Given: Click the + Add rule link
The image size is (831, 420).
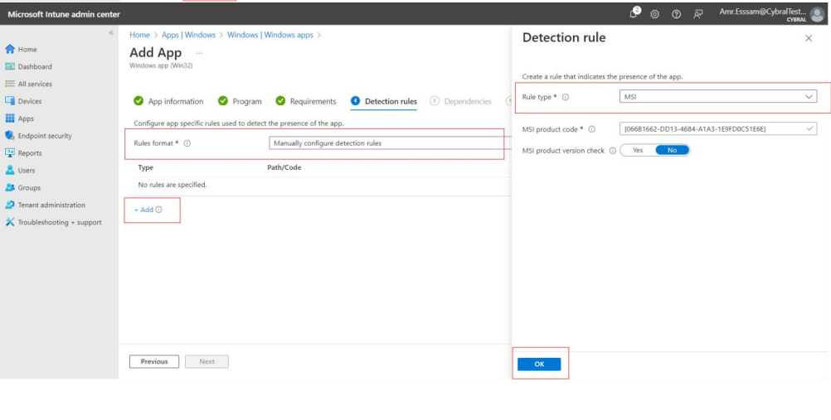Looking at the screenshot, I should click(x=148, y=210).
